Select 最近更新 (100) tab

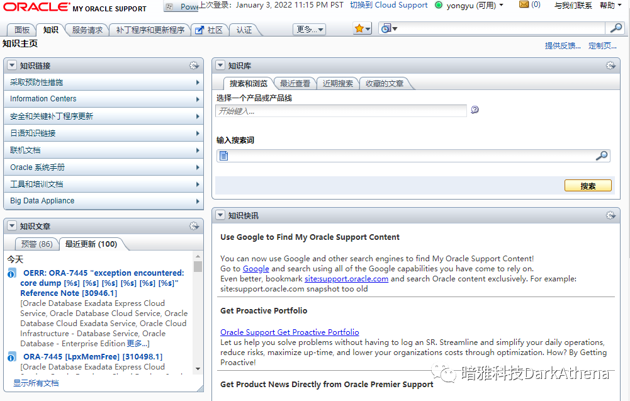[x=91, y=244]
